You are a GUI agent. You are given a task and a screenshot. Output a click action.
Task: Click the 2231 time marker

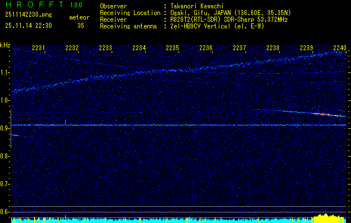(39, 47)
